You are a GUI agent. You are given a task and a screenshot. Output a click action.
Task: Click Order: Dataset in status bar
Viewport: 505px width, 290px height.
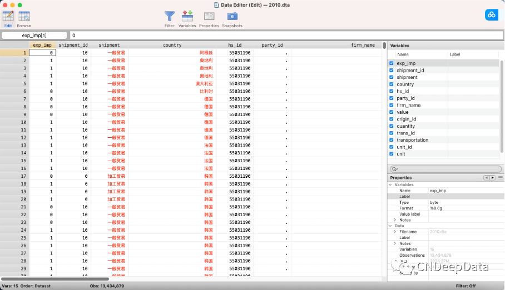(36, 286)
